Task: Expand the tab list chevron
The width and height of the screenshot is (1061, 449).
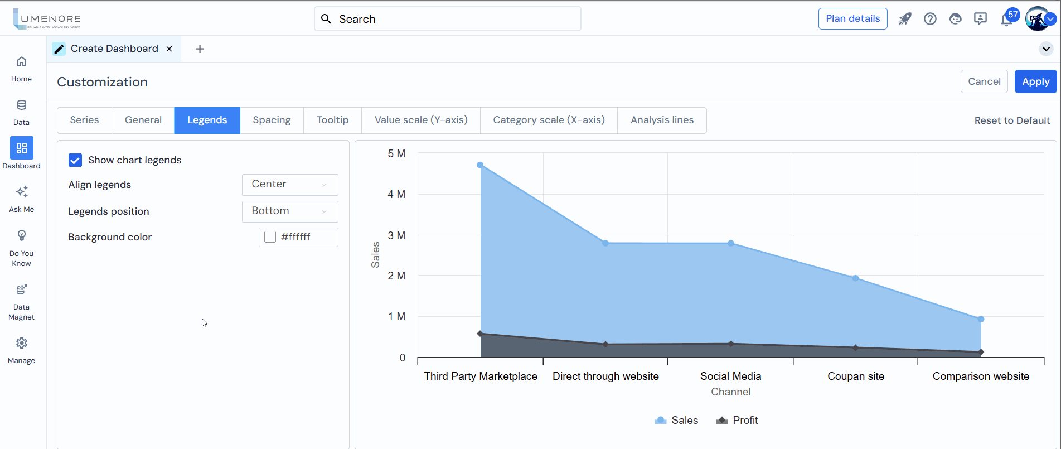Action: coord(1046,49)
